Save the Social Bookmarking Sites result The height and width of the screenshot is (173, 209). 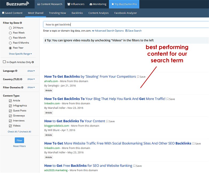click(197, 144)
